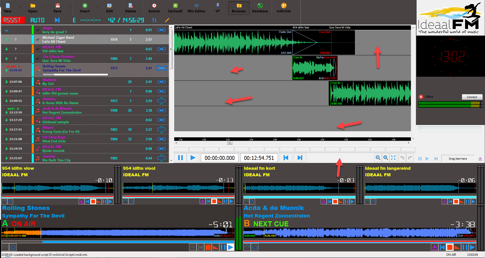This screenshot has width=485, height=258.
Task: Click the mAirList help toolbar button
Action: point(284,8)
